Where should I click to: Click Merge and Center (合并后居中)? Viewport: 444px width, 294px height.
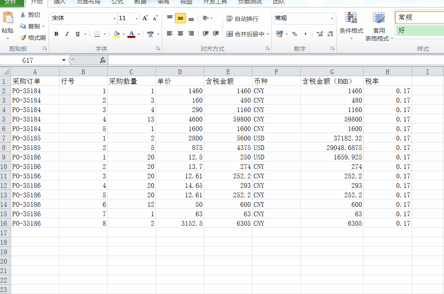[x=245, y=34]
